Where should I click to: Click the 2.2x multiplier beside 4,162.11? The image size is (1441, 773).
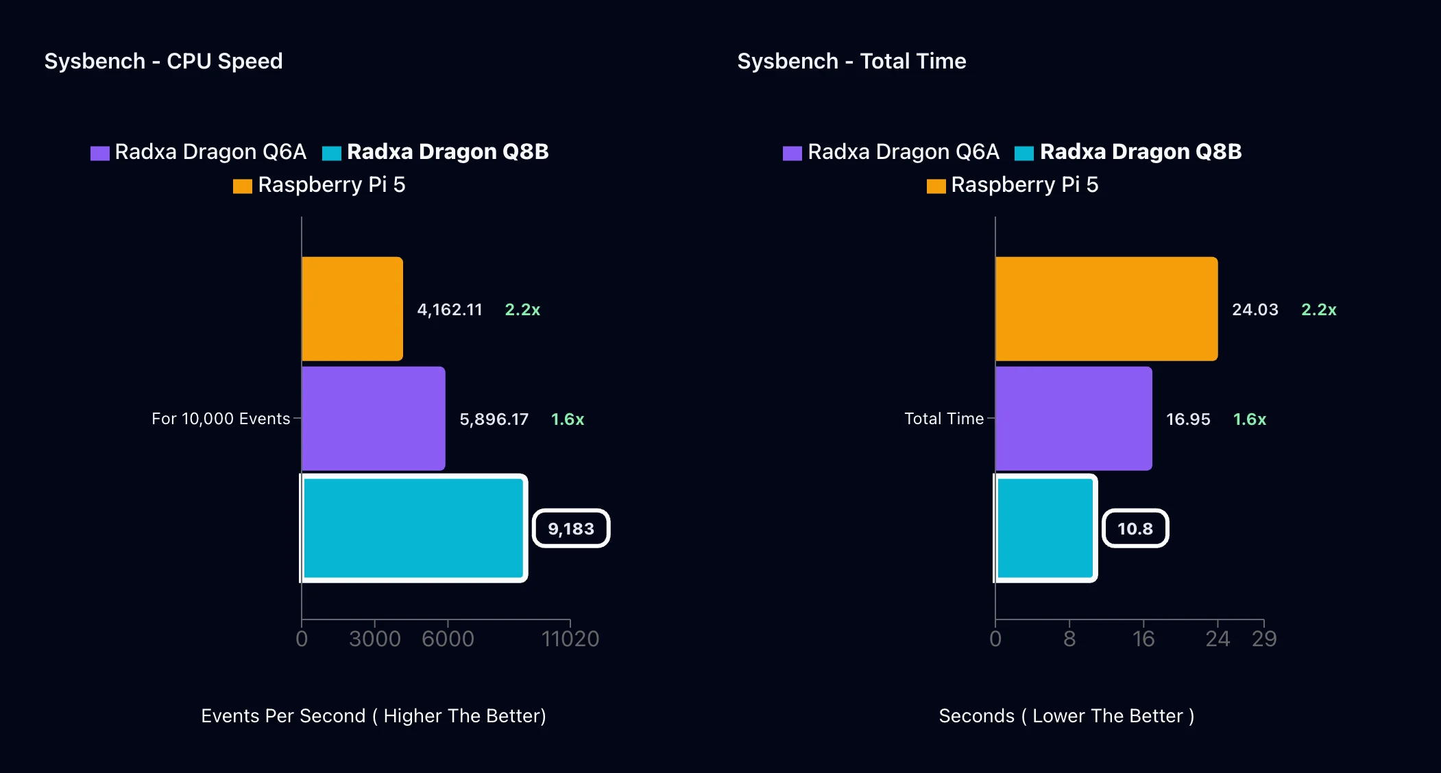[522, 310]
